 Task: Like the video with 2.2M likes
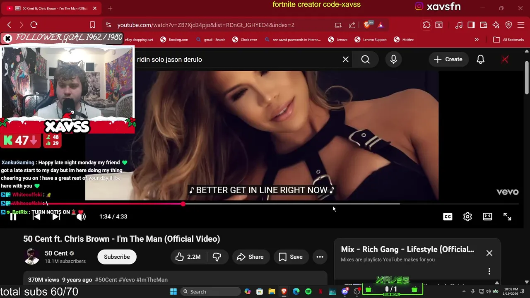188,257
